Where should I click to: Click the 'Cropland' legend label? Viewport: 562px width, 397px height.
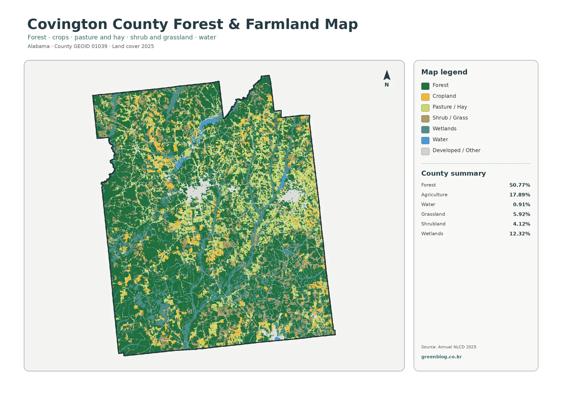tap(444, 96)
